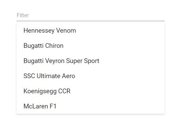Click the Aero text in fourth option
Image resolution: width=192 pixels, height=133 pixels.
tap(68, 76)
